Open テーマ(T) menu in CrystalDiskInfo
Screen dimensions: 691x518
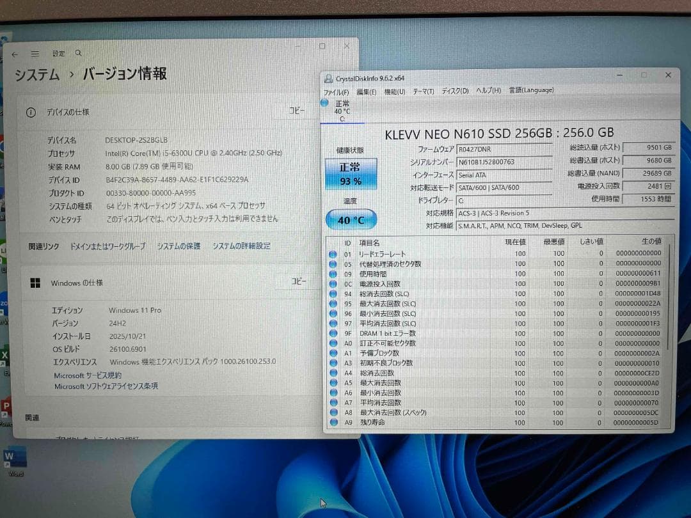[x=423, y=91]
